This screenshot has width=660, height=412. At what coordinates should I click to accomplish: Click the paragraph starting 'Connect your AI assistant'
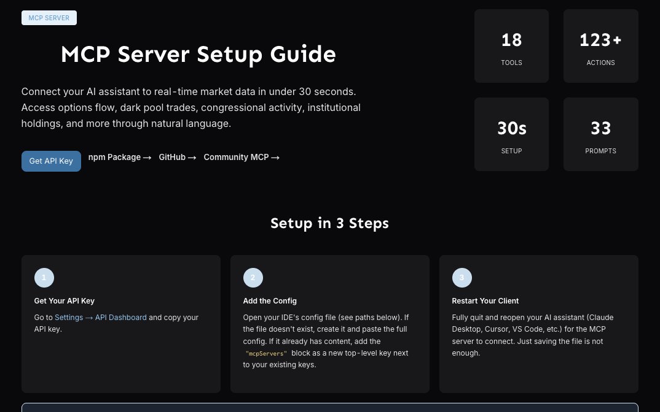pyautogui.click(x=191, y=107)
